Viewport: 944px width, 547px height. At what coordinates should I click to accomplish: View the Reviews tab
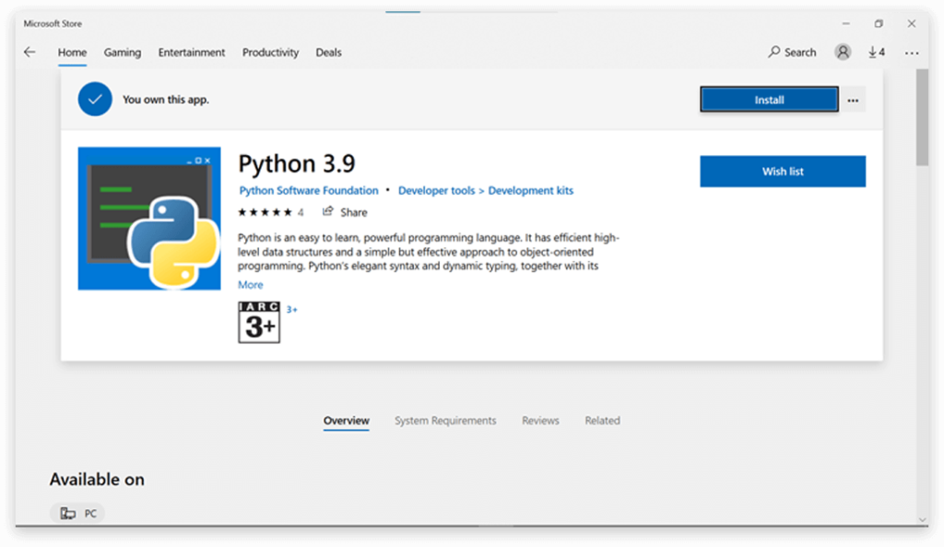point(540,421)
